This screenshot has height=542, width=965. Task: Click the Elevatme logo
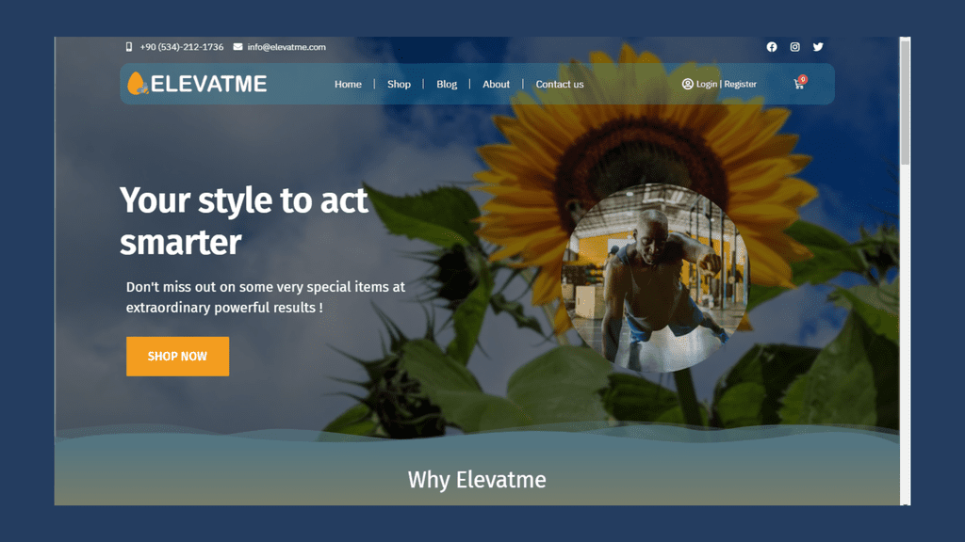pos(197,84)
